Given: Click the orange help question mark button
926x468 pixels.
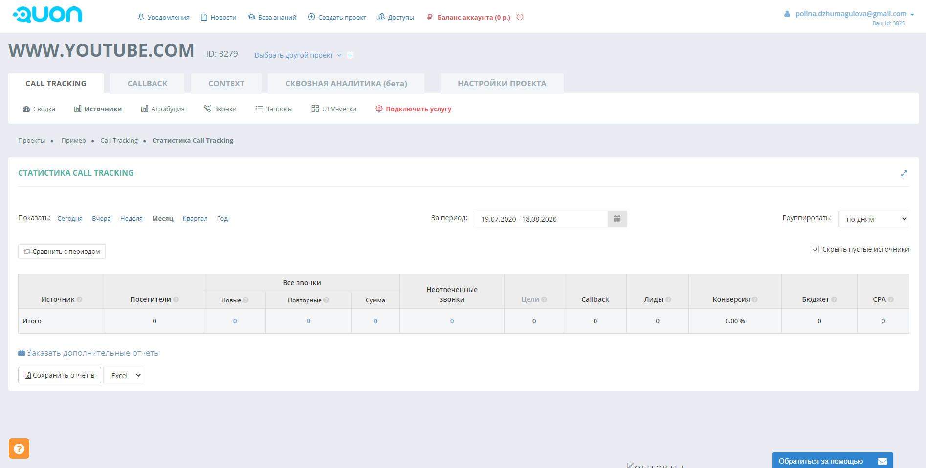Looking at the screenshot, I should coord(19,448).
